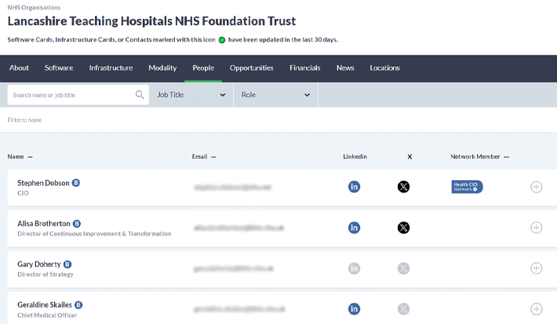Open the Opportunities tab
Image resolution: width=557 pixels, height=324 pixels.
tap(252, 68)
